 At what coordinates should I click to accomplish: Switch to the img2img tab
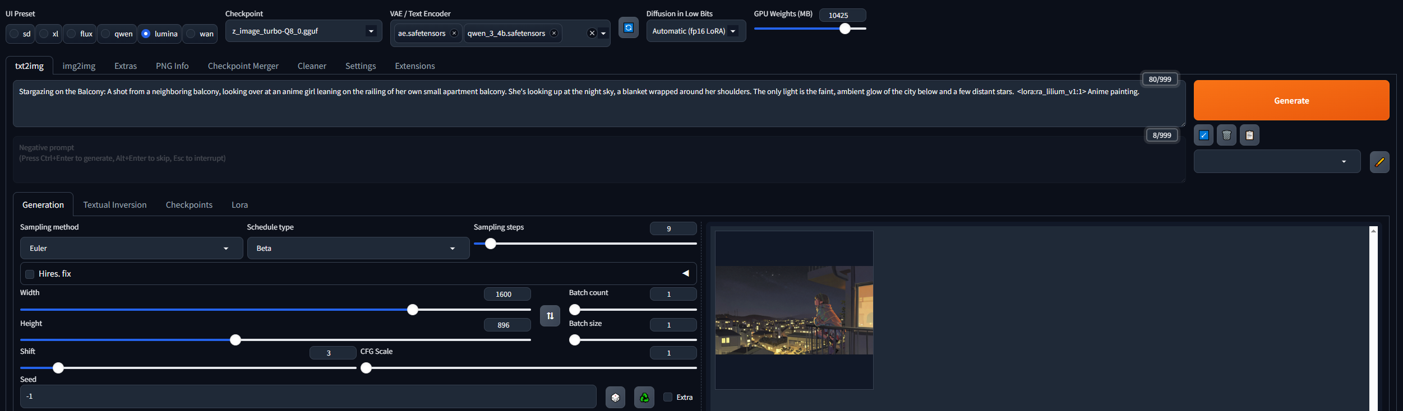79,66
